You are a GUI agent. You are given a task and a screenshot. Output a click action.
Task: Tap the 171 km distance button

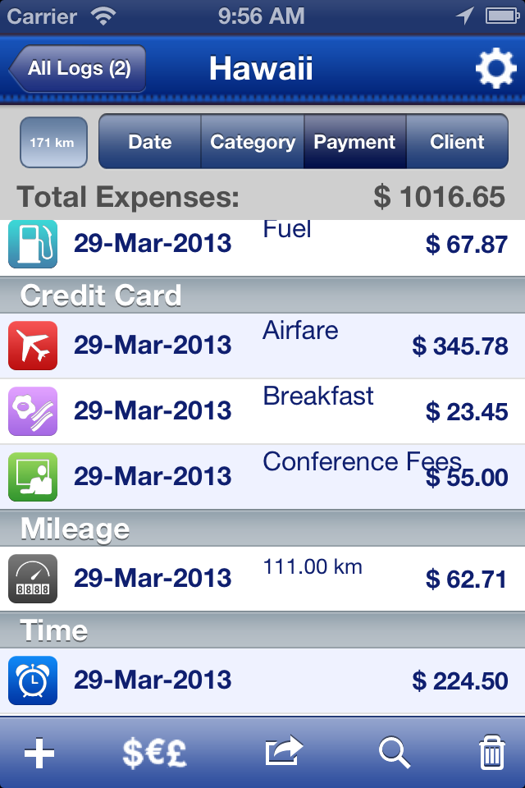click(53, 142)
